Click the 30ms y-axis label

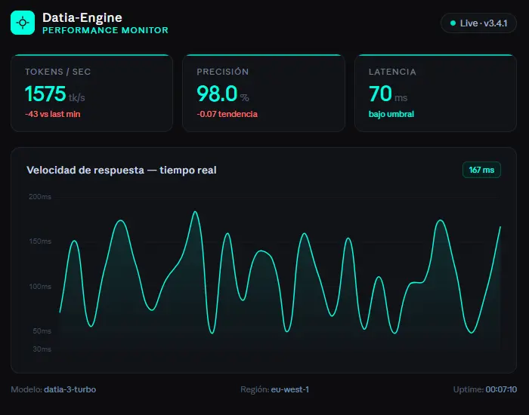[x=42, y=349]
